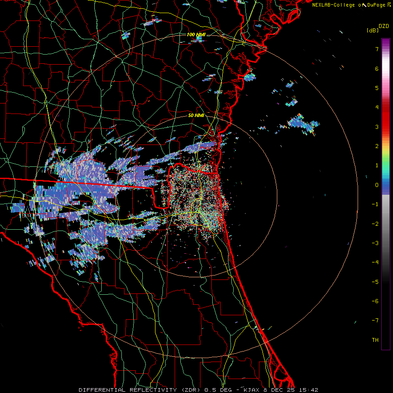Click the -5 value on color scale
Viewport: 393px width, 393px height.
[375, 282]
